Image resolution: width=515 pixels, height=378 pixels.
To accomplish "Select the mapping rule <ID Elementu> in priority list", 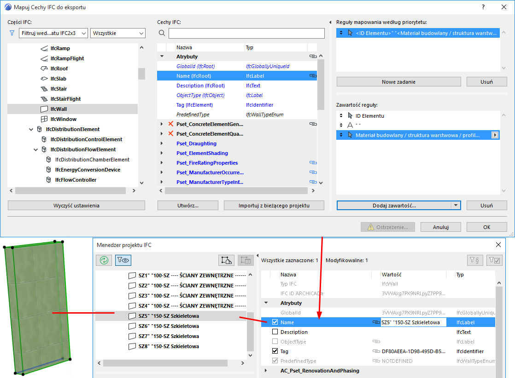I will coord(418,33).
